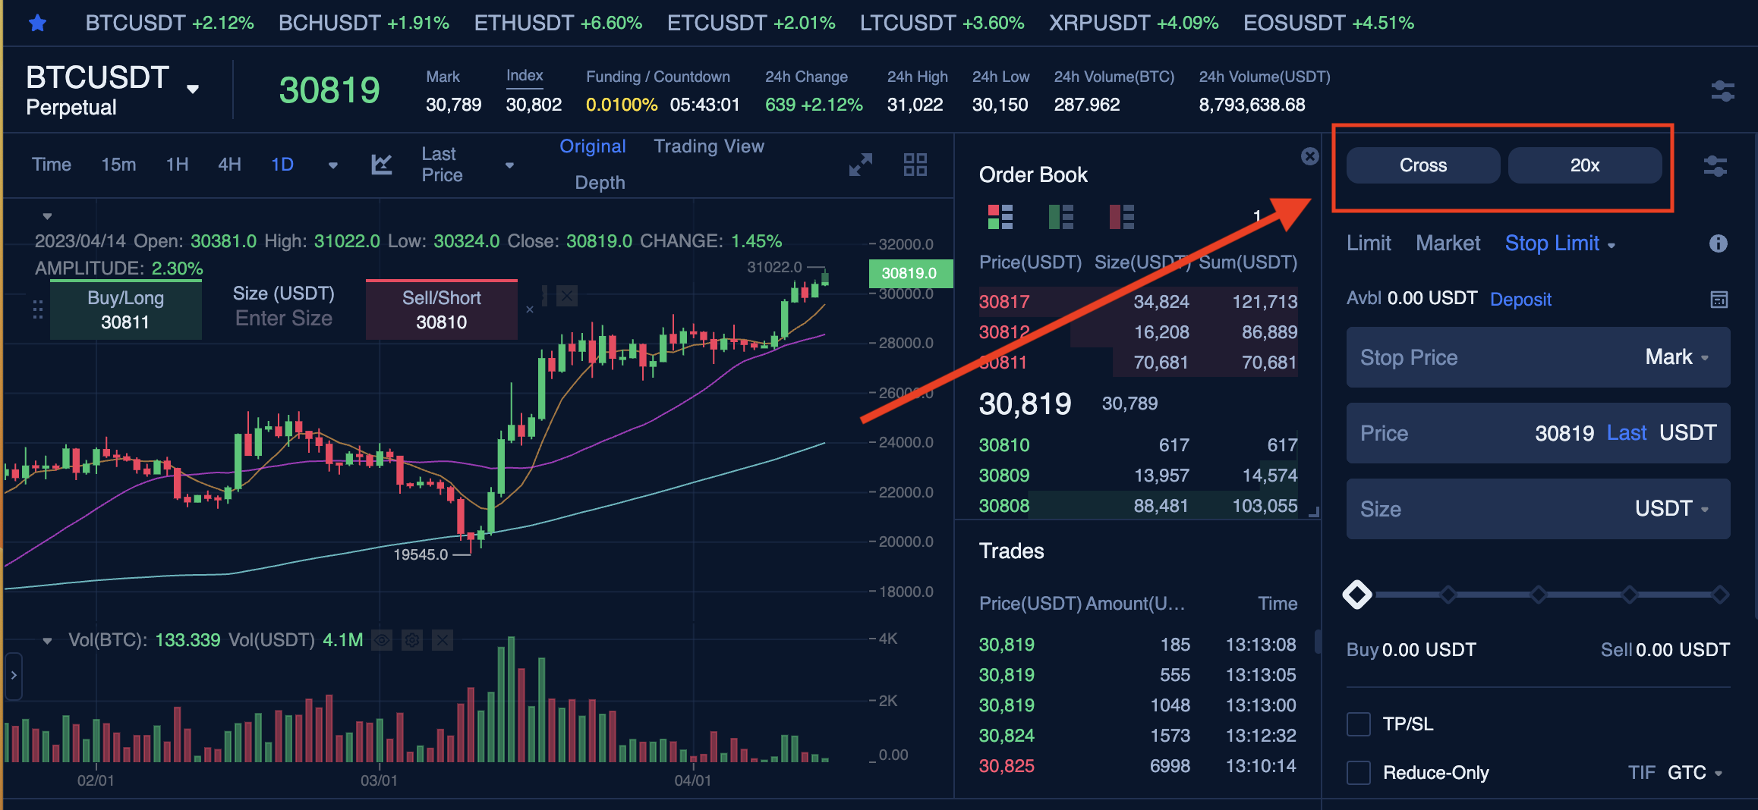Screen dimensions: 1758x810
Task: Show both sides order book view
Action: tap(1000, 217)
